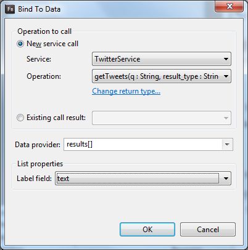Viewport: 248px width, 250px height.
Task: Select the New service call radio button
Action: 20,44
